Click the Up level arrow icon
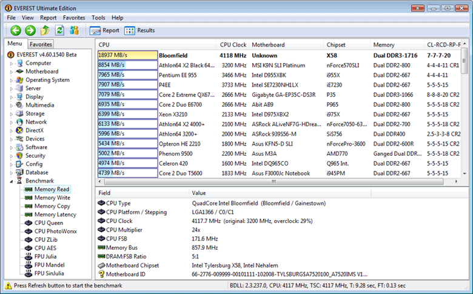473x294 pixels. coord(45,30)
